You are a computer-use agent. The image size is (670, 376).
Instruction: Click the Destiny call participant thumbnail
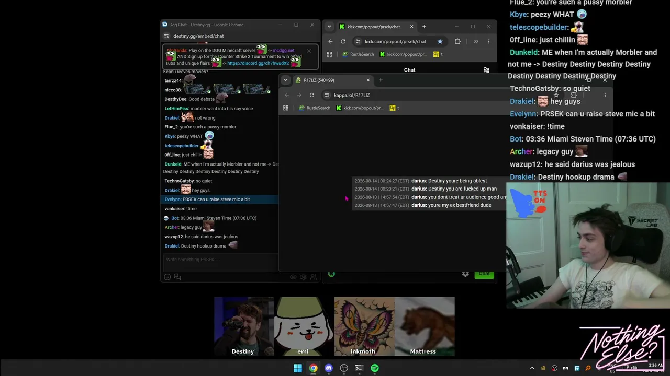click(243, 326)
